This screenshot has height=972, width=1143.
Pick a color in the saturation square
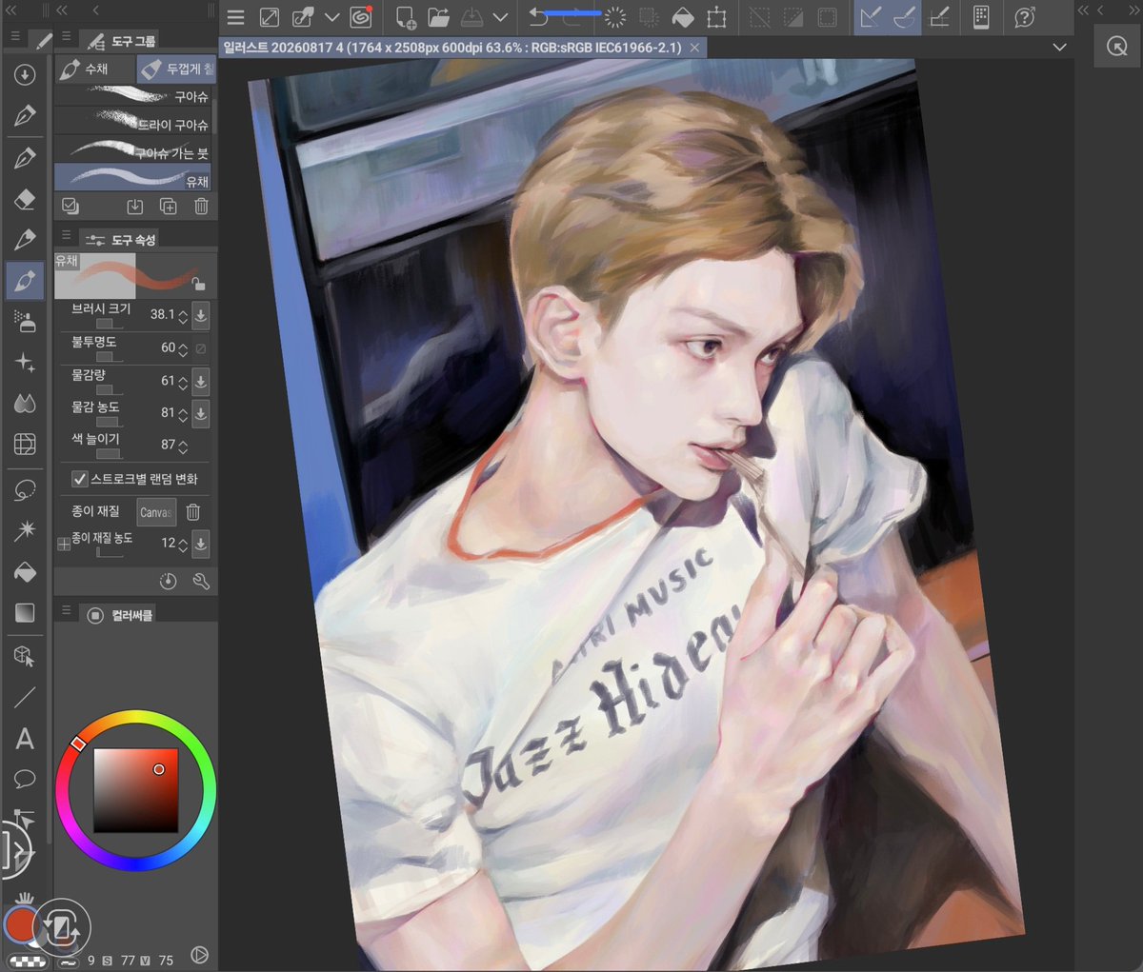point(135,790)
